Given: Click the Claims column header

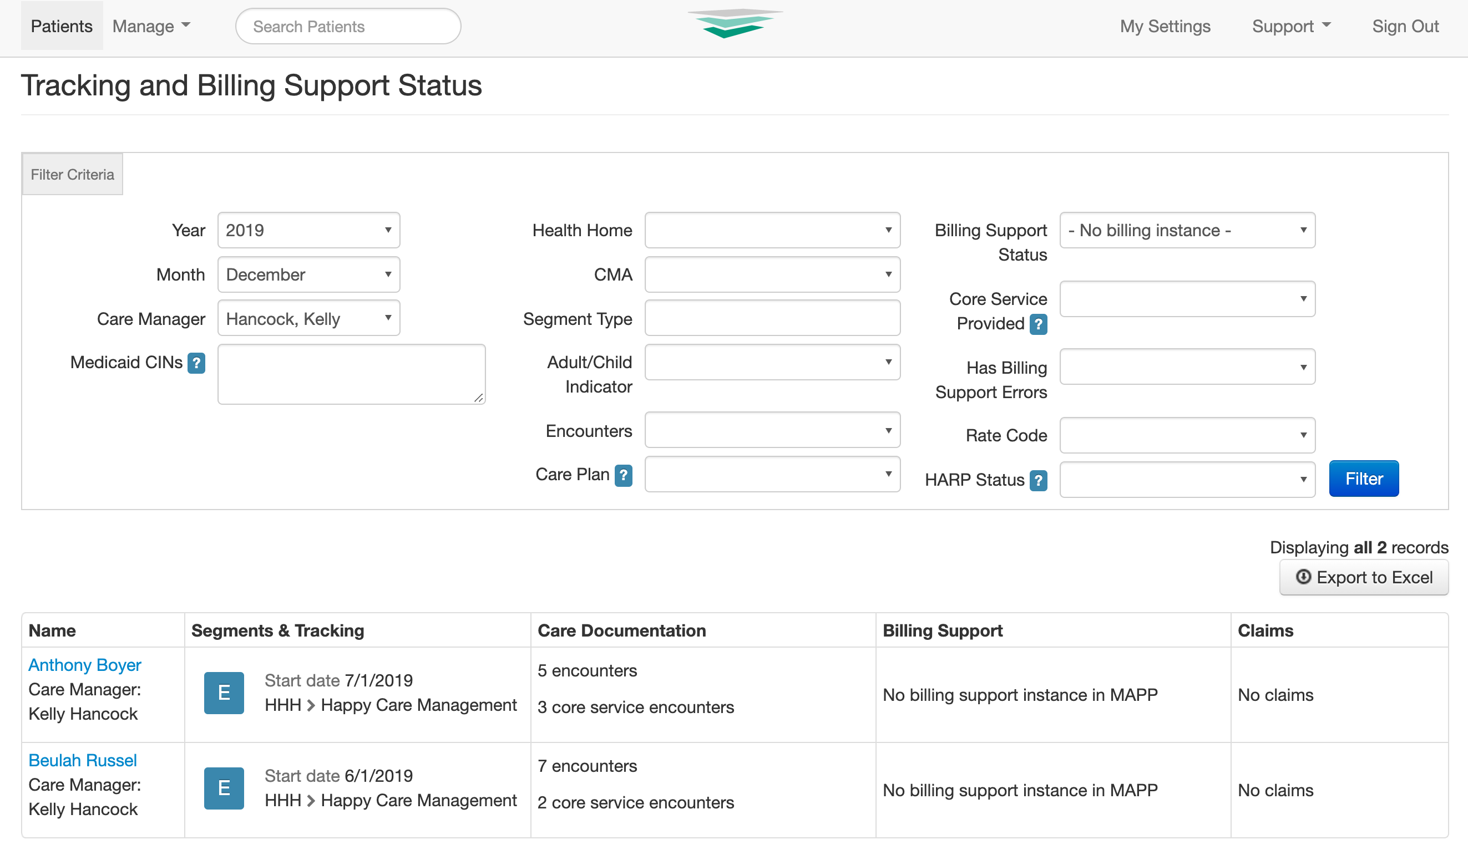Looking at the screenshot, I should tap(1265, 630).
